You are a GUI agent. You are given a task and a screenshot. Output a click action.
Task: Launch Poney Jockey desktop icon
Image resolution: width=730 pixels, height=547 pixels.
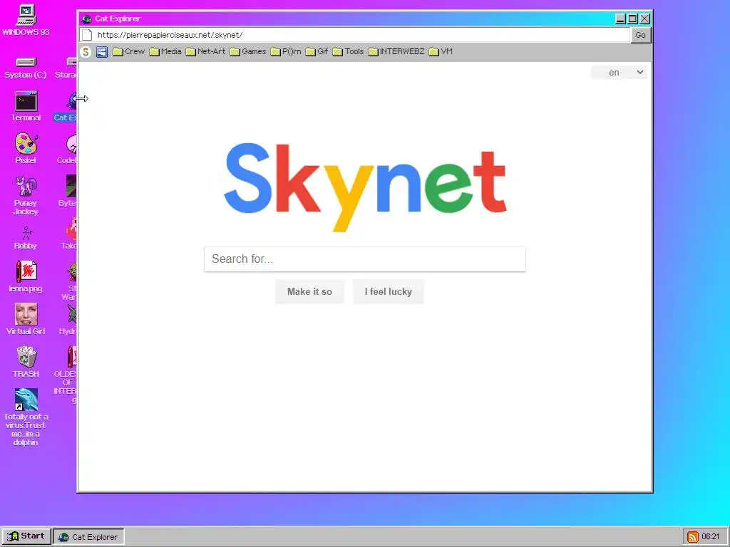point(26,186)
